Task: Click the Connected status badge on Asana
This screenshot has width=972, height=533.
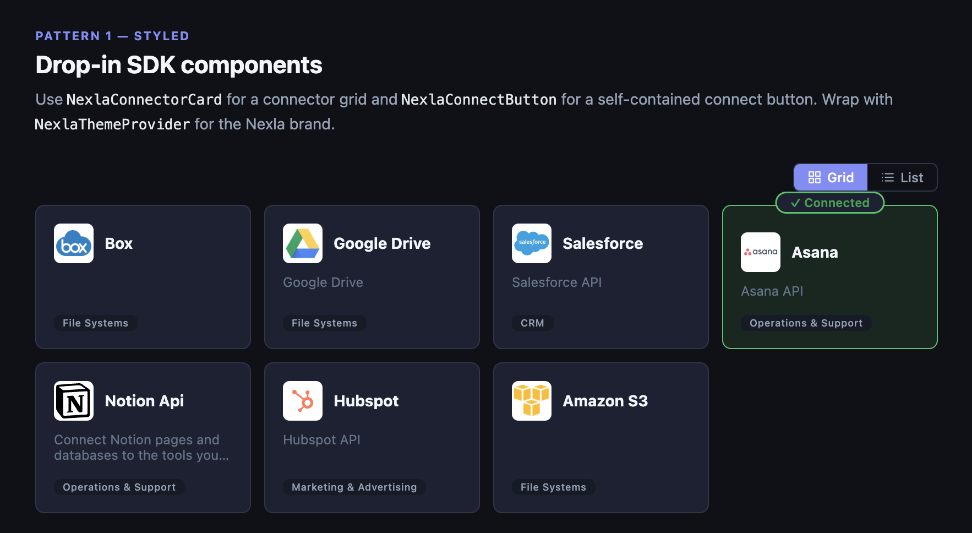Action: point(829,203)
